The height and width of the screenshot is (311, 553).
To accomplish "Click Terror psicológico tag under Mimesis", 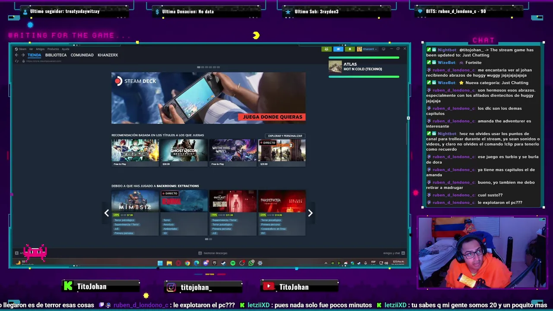I will [x=124, y=220].
